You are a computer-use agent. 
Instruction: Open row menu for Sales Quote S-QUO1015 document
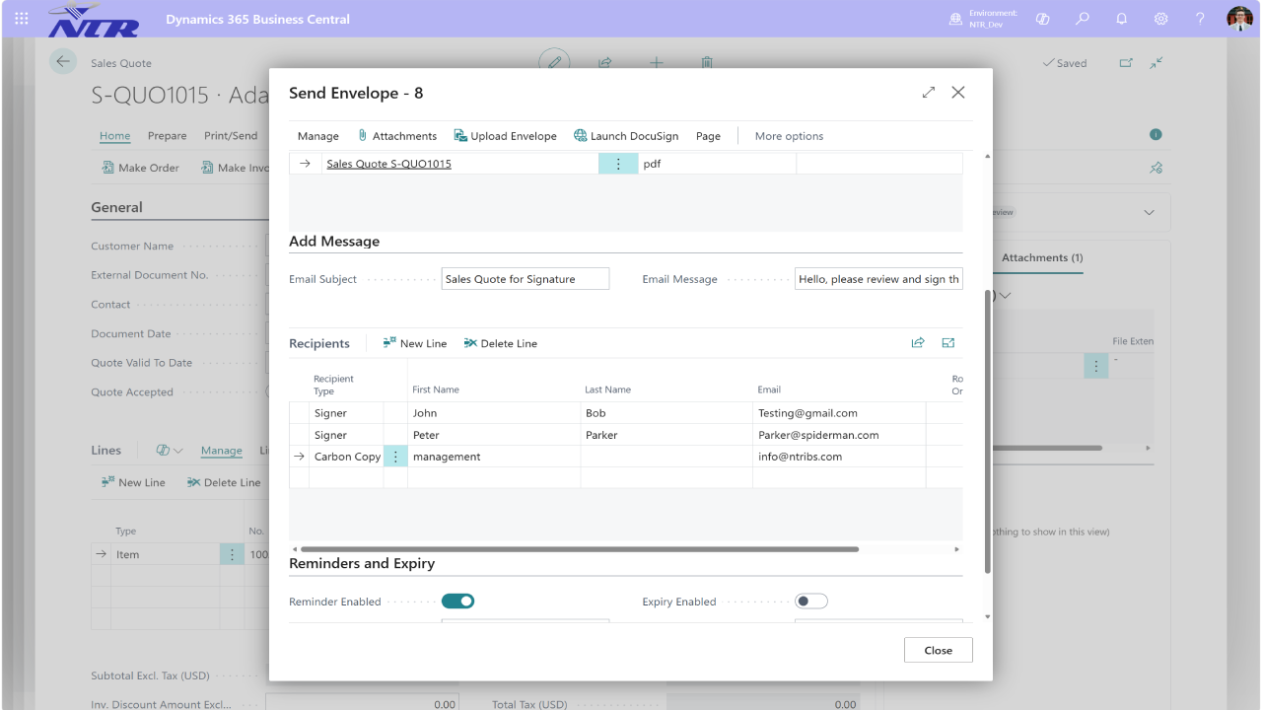(618, 164)
